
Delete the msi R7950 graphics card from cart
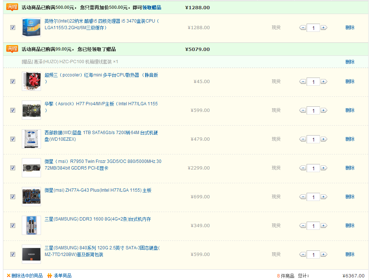350,168
